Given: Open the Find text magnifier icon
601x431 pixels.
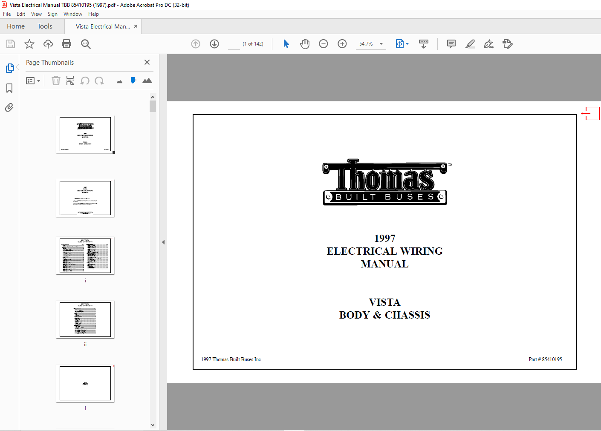Looking at the screenshot, I should (x=86, y=44).
